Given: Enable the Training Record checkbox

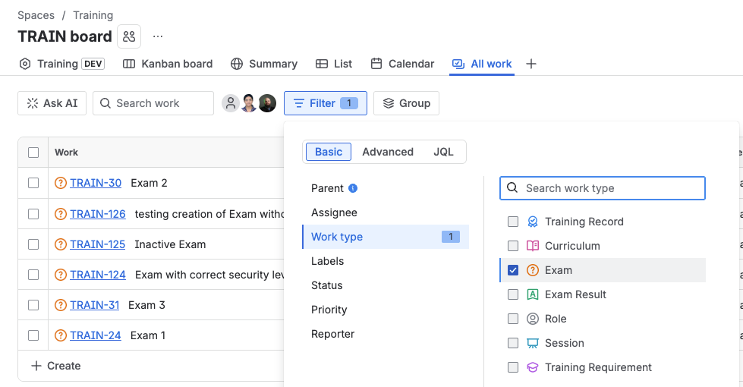Looking at the screenshot, I should tap(513, 222).
